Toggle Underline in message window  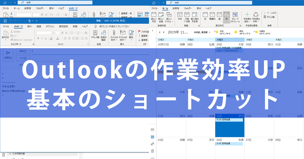click(x=46, y=38)
